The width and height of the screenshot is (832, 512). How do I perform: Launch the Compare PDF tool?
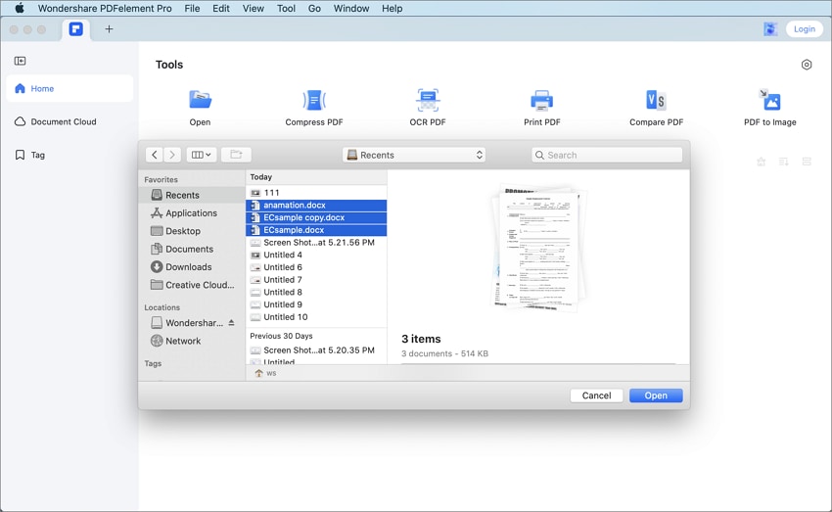coord(657,100)
